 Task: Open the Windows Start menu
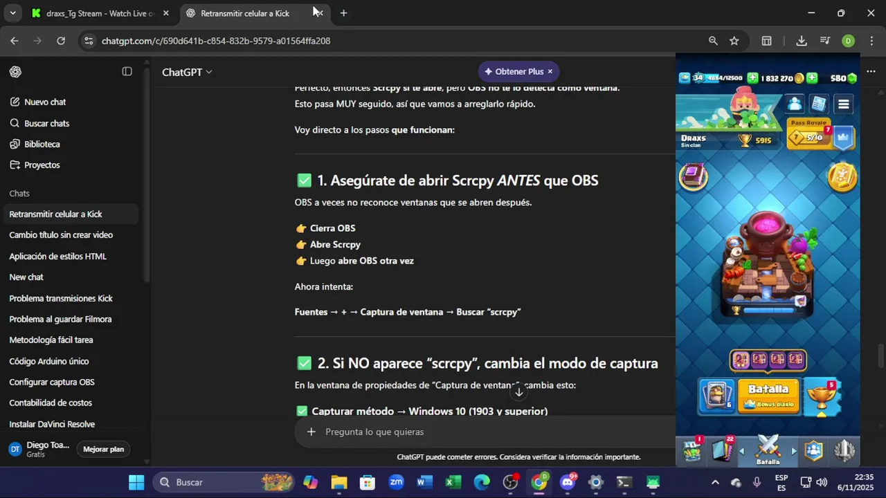tap(136, 482)
